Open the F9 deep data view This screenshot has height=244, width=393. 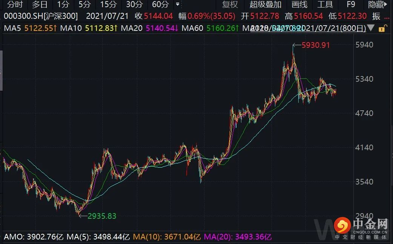[351, 4]
